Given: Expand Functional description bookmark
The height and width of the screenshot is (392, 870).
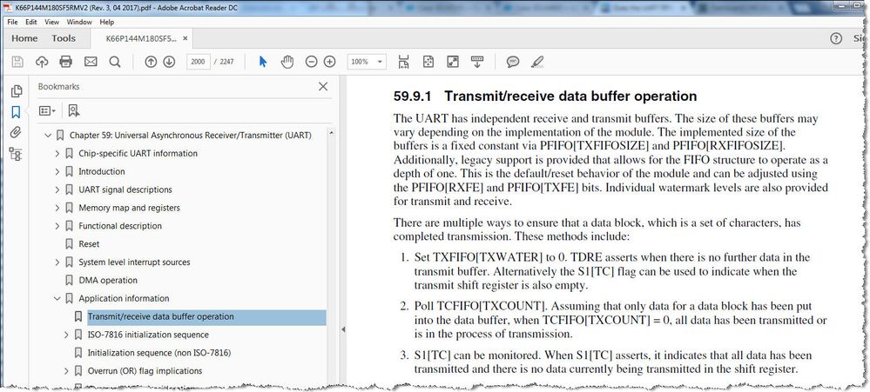Looking at the screenshot, I should point(57,226).
